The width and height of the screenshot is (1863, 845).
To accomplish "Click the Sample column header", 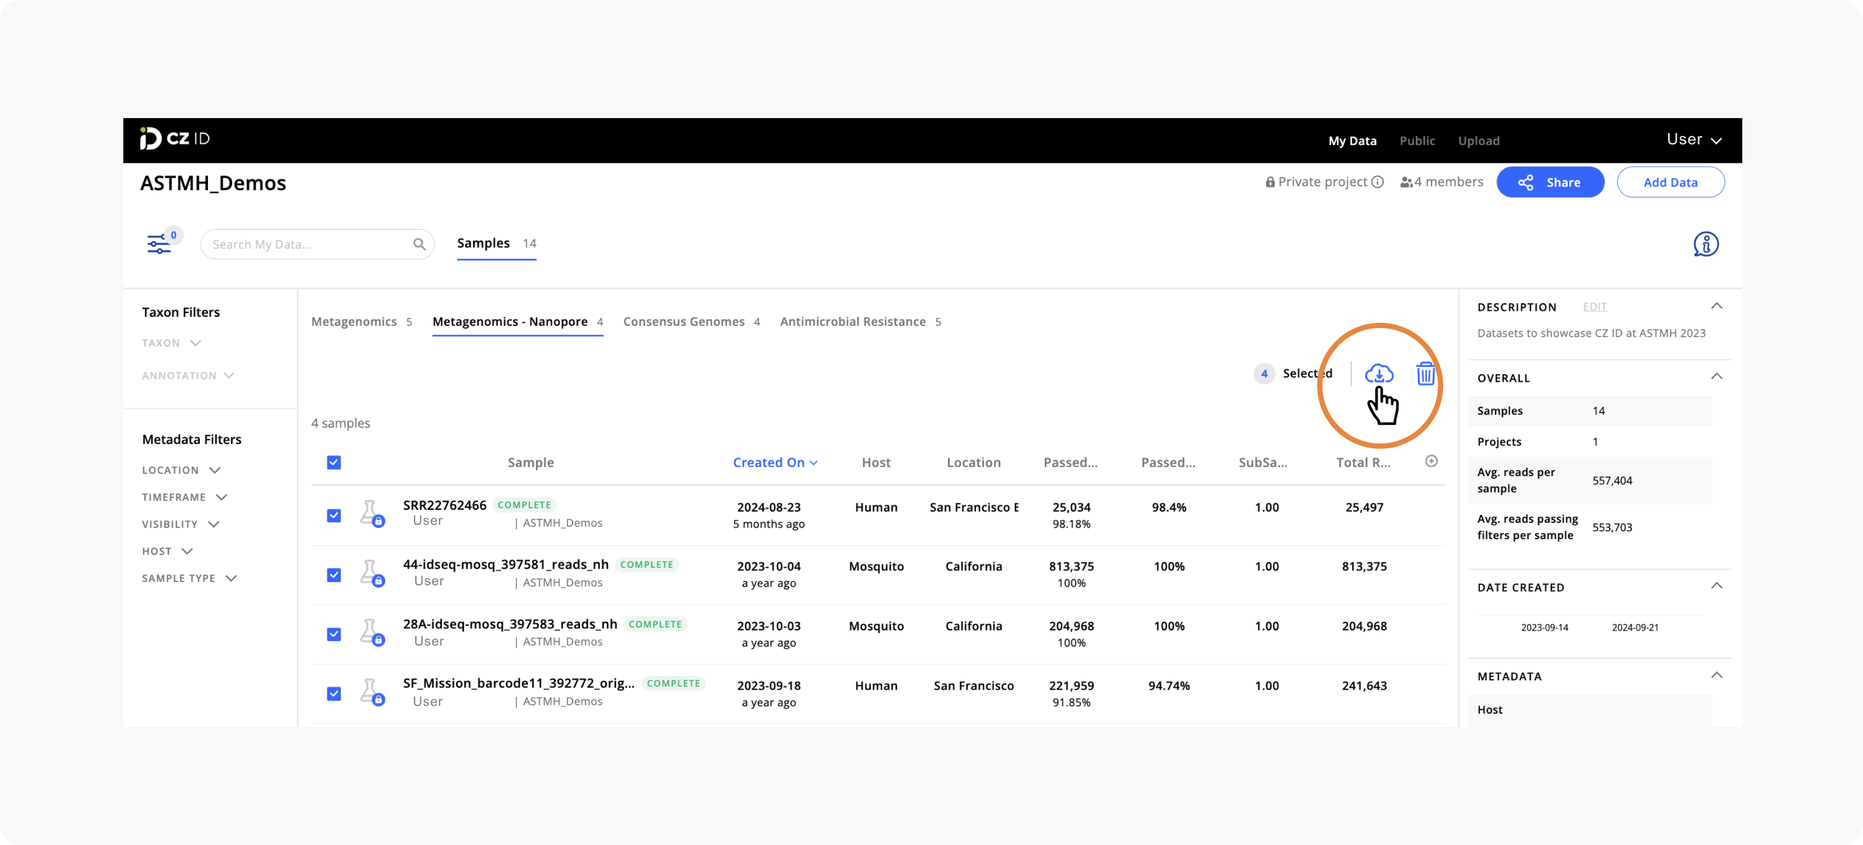I will 530,463.
